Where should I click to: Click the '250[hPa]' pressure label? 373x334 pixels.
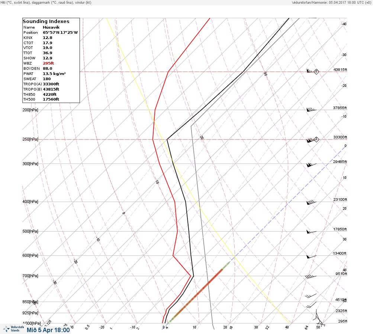[x=30, y=139]
